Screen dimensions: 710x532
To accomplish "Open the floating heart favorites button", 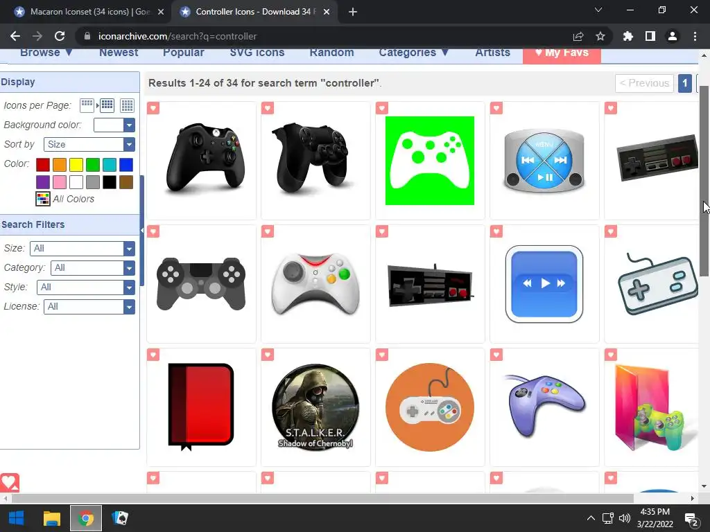I will tap(10, 482).
